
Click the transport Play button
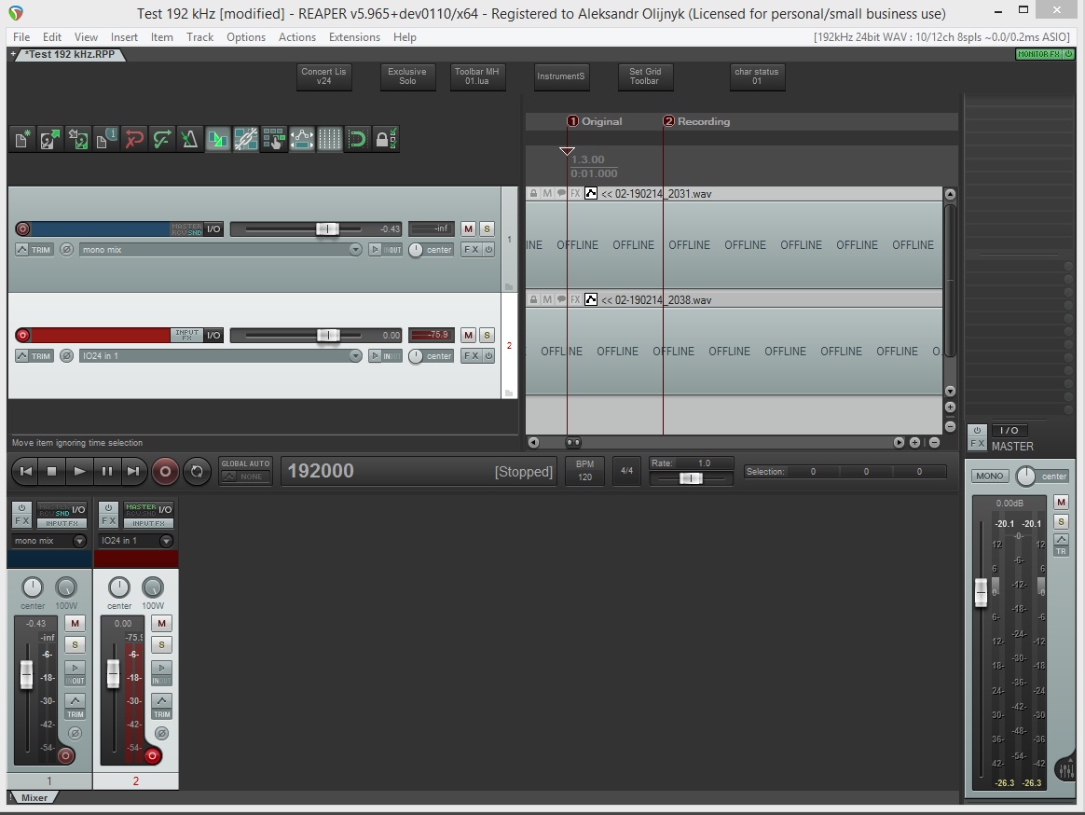click(79, 471)
